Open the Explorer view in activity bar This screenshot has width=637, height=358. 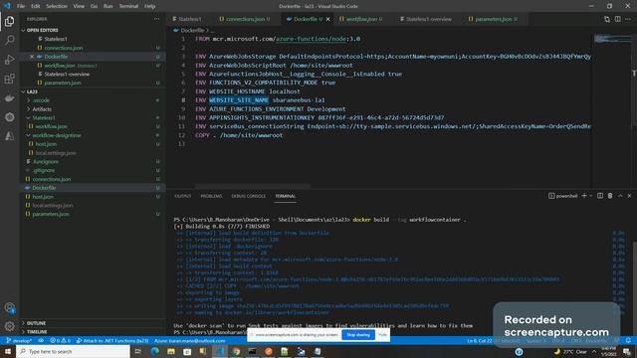[9, 21]
